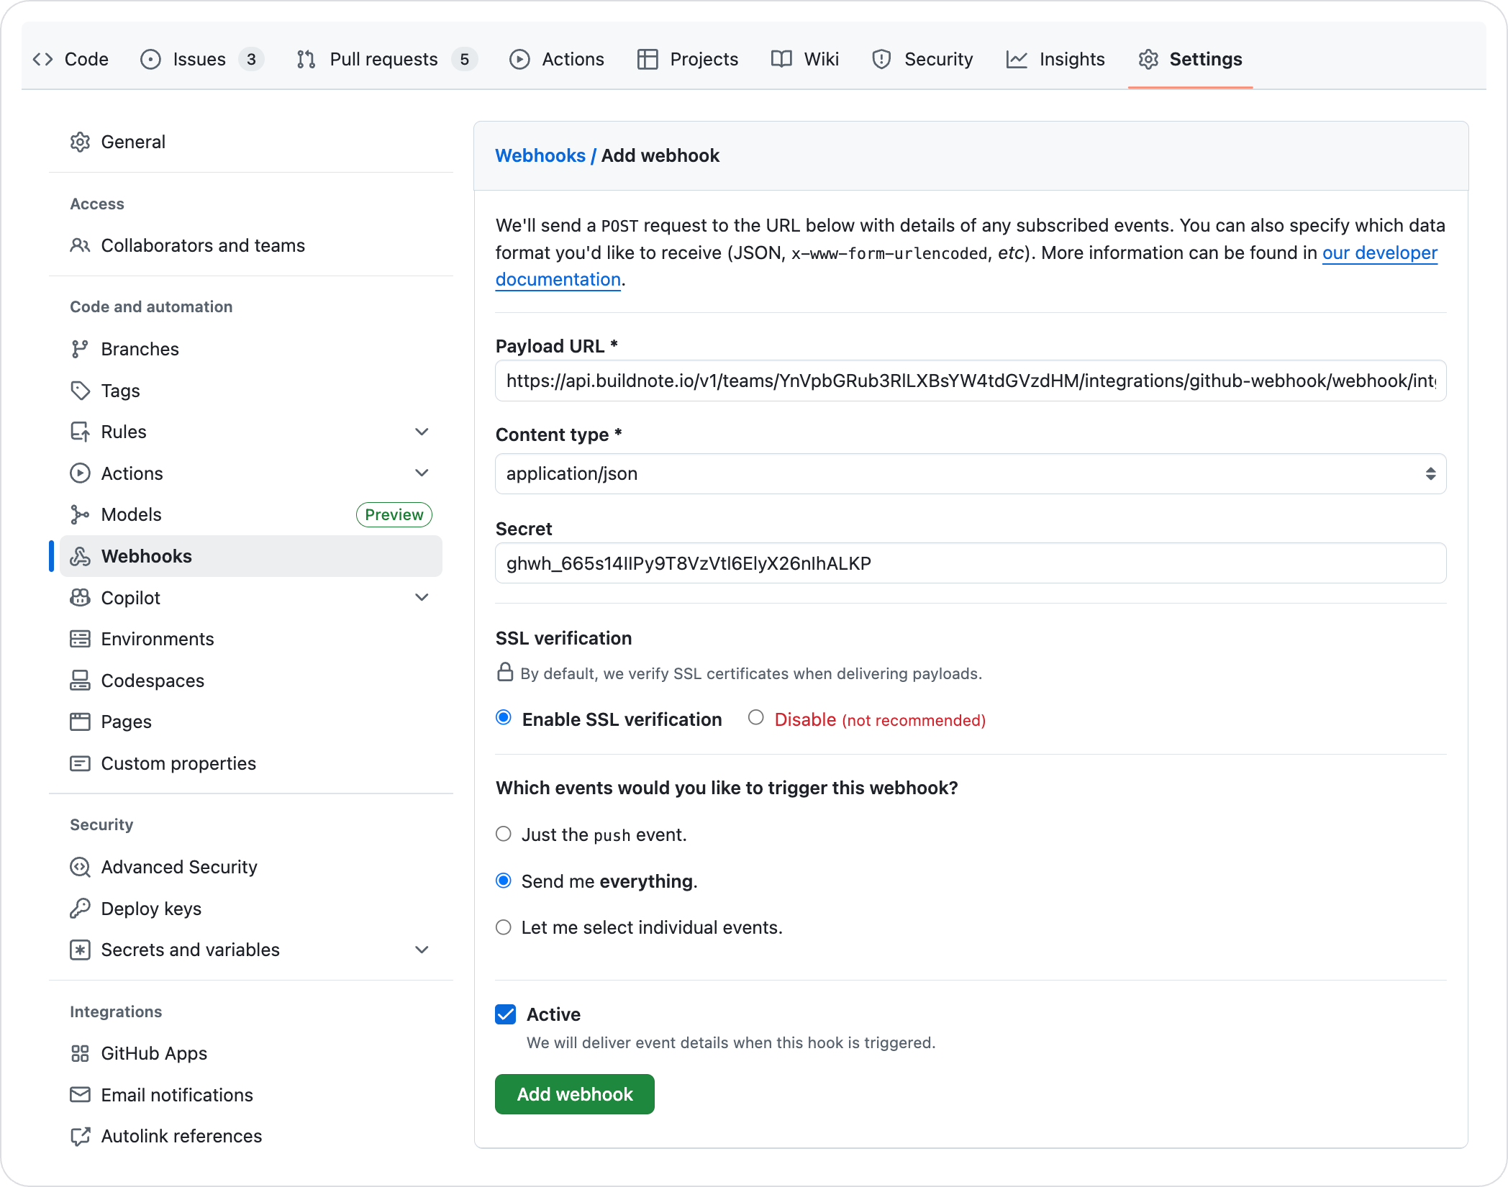Click the Code brackets icon in top nav
This screenshot has width=1508, height=1187.
point(43,59)
